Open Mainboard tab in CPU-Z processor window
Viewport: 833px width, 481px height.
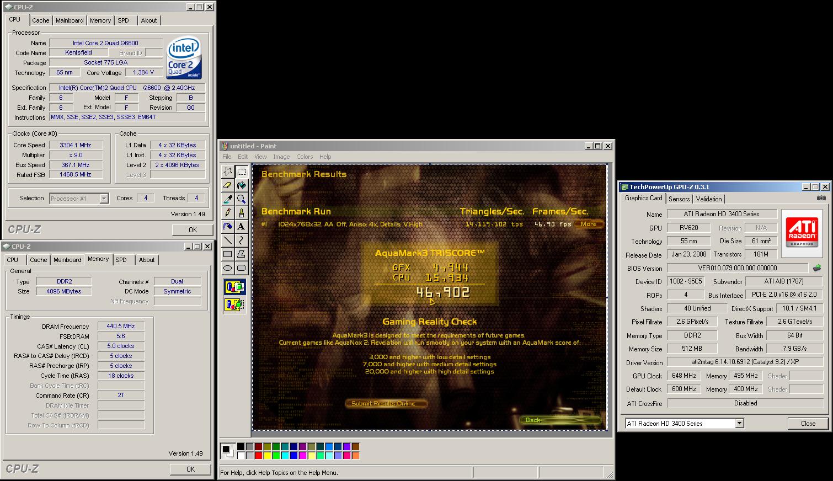(70, 20)
